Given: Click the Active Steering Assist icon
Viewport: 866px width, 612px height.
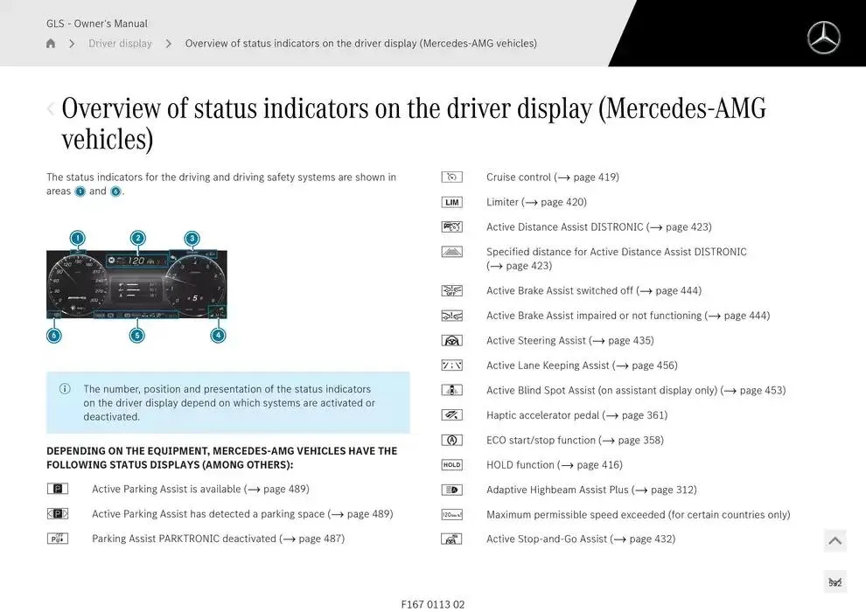Looking at the screenshot, I should 451,340.
